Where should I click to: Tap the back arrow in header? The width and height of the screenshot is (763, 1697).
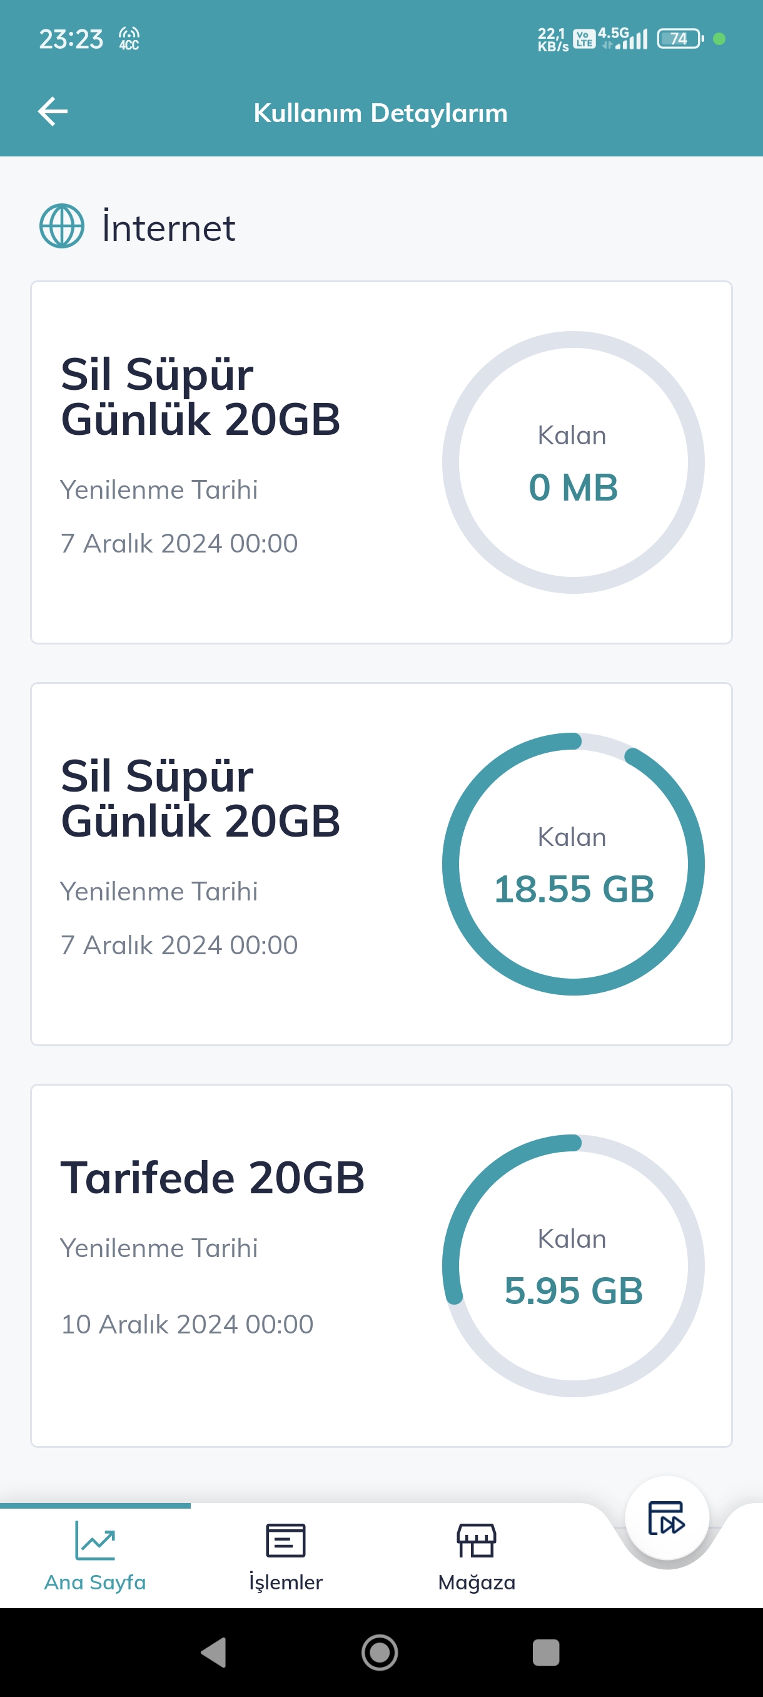53,111
